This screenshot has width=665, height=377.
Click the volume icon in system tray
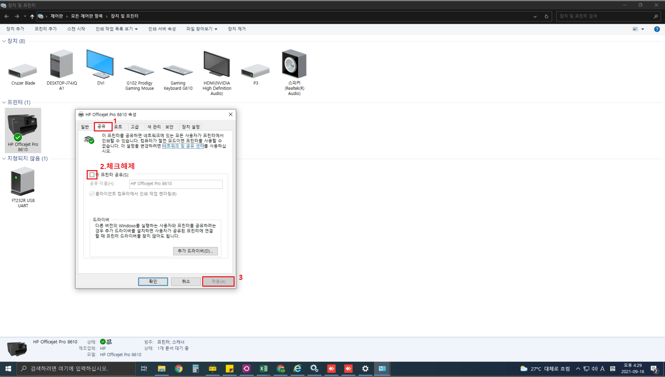coord(595,369)
